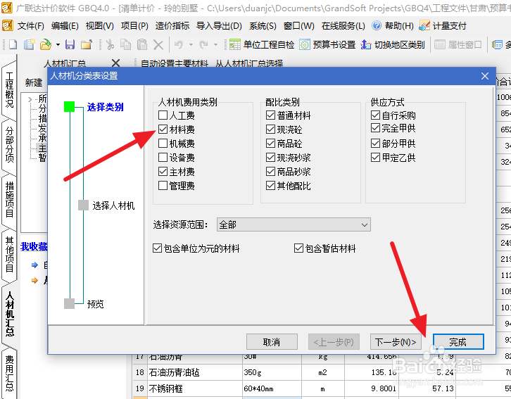Click the folder icon after Save
This screenshot has width=511, height=399.
[x=87, y=44]
